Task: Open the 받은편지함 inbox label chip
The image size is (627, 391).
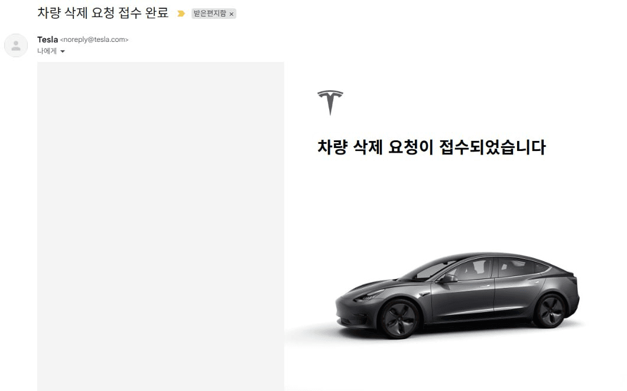Action: (210, 14)
